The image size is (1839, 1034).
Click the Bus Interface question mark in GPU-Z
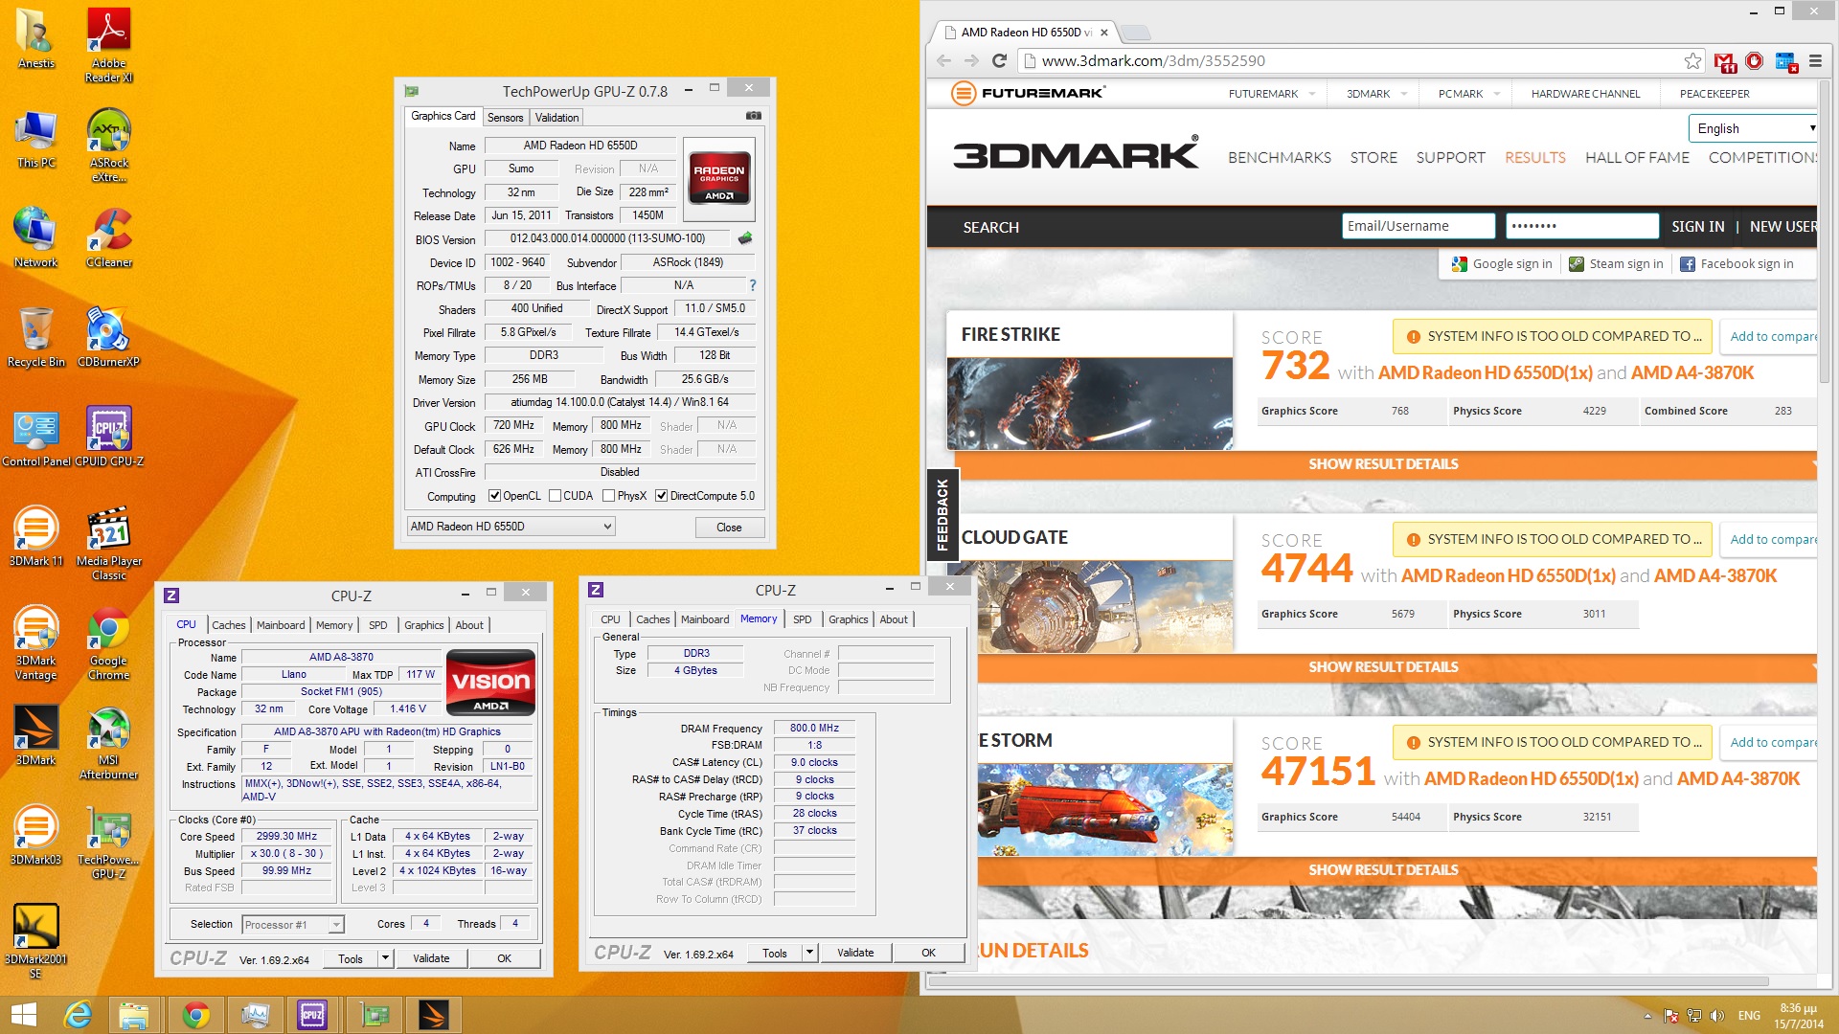tap(753, 285)
